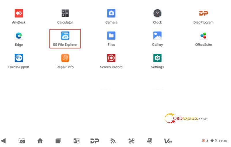Click the cast status icon in tray

coord(203,141)
